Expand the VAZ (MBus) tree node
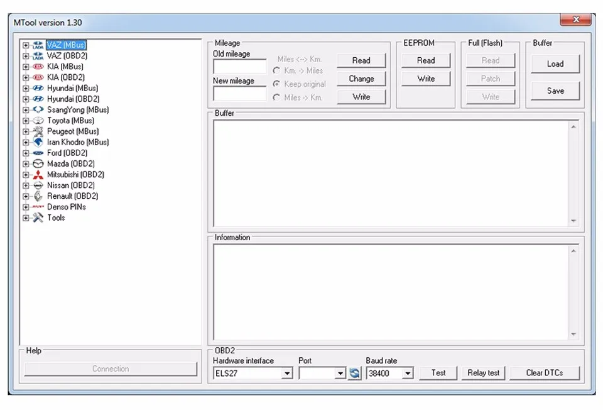The image size is (603, 410). tap(26, 45)
